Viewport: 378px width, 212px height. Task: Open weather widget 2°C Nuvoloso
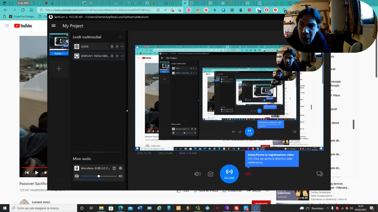(x=312, y=208)
